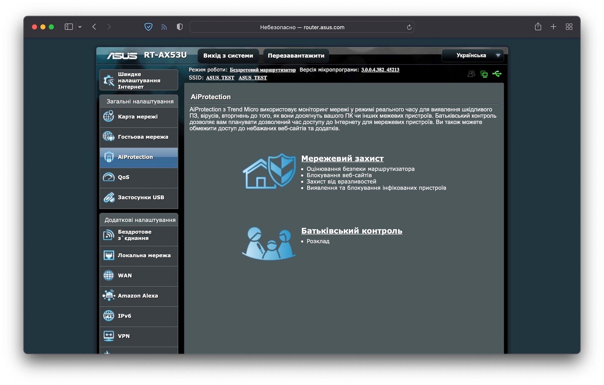Image resolution: width=604 pixels, height=385 pixels.
Task: Click the Локальна мережа ethernet icon
Action: click(109, 255)
